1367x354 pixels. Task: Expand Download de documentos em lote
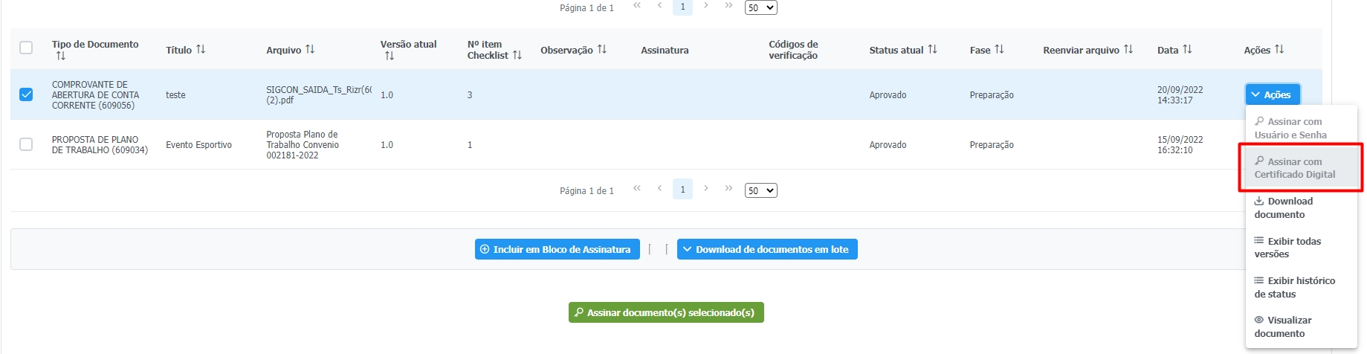(766, 250)
